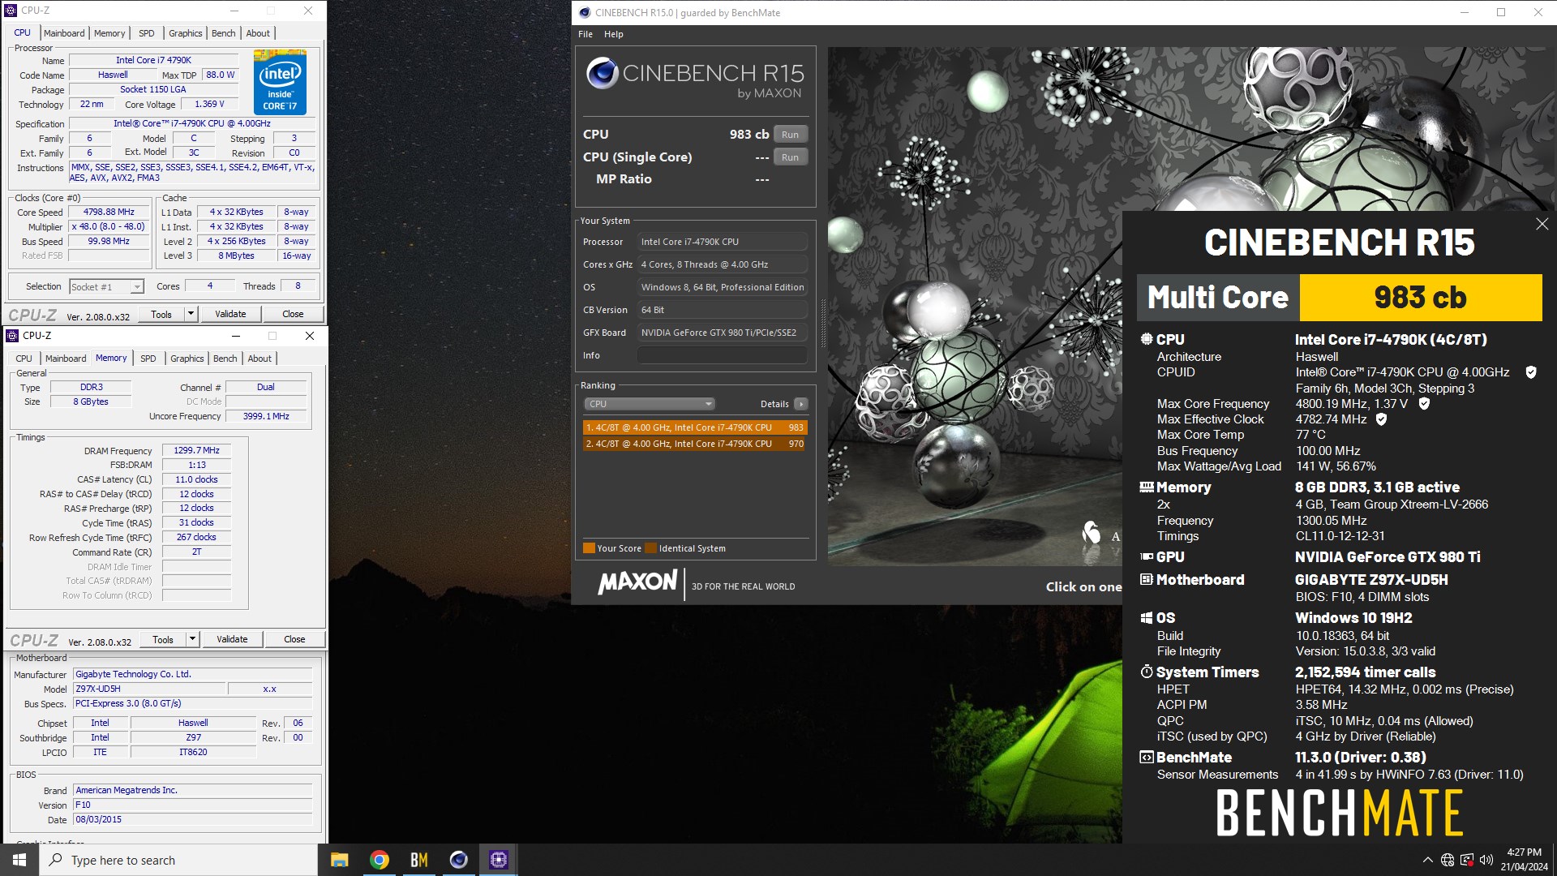Open Bench tab in upper CPU-Z
Screen dimensions: 1557x876
pyautogui.click(x=224, y=33)
